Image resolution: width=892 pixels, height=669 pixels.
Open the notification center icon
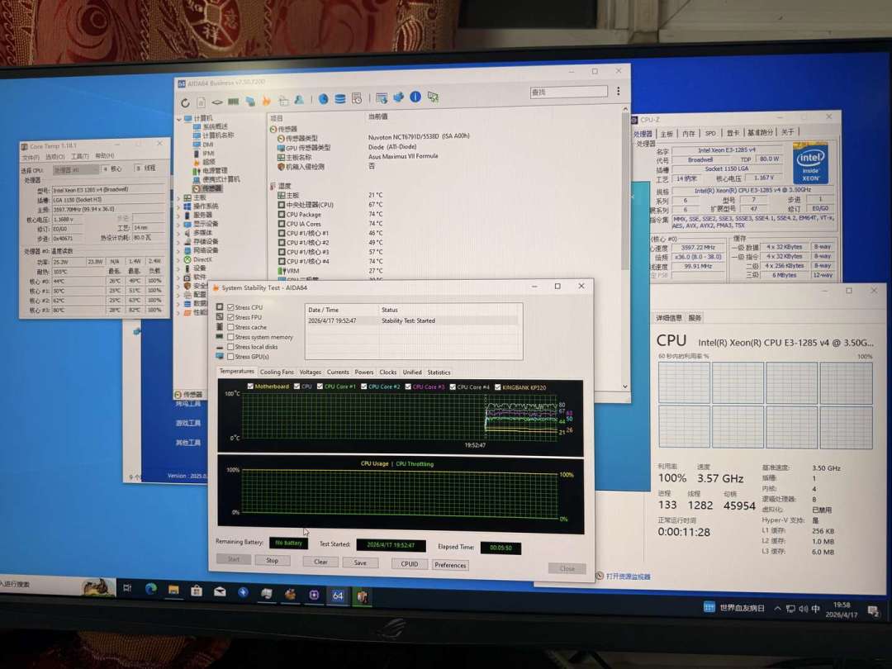pos(873,611)
